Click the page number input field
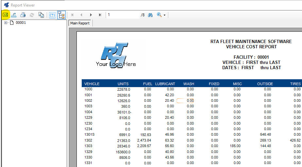 (123, 15)
